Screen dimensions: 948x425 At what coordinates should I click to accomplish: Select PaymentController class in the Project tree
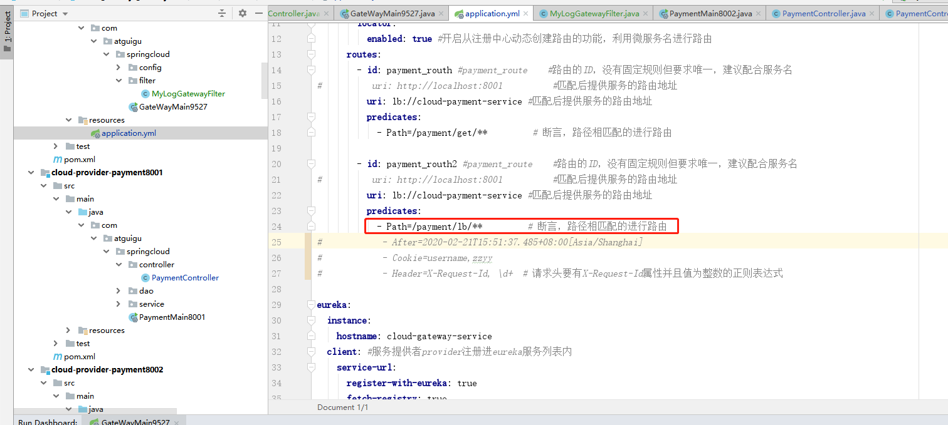pos(185,278)
